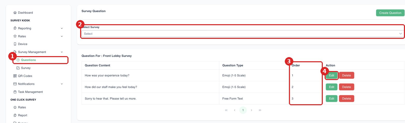Image resolution: width=405 pixels, height=123 pixels.
Task: Open the Survey submenu item
Action: pyautogui.click(x=26, y=68)
